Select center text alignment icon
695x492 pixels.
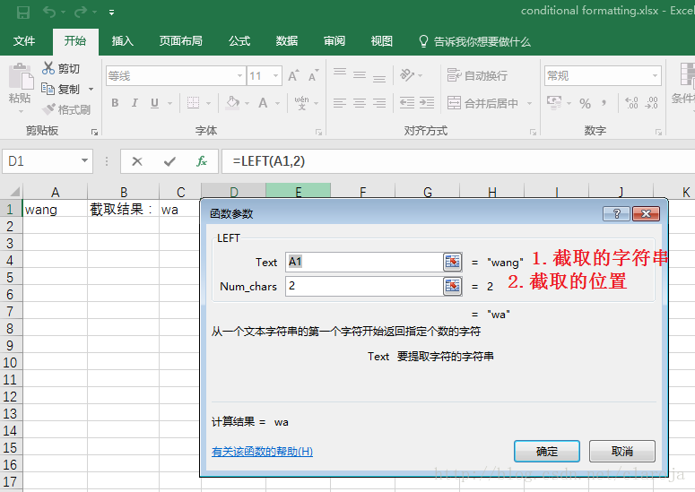pyautogui.click(x=360, y=103)
